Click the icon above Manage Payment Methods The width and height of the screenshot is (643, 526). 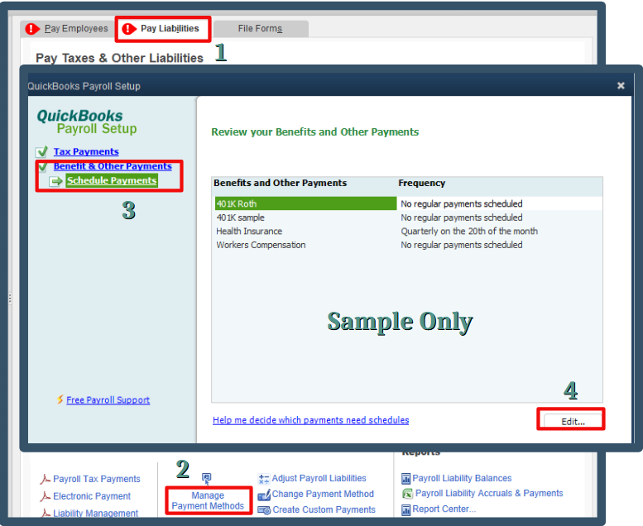click(x=207, y=478)
